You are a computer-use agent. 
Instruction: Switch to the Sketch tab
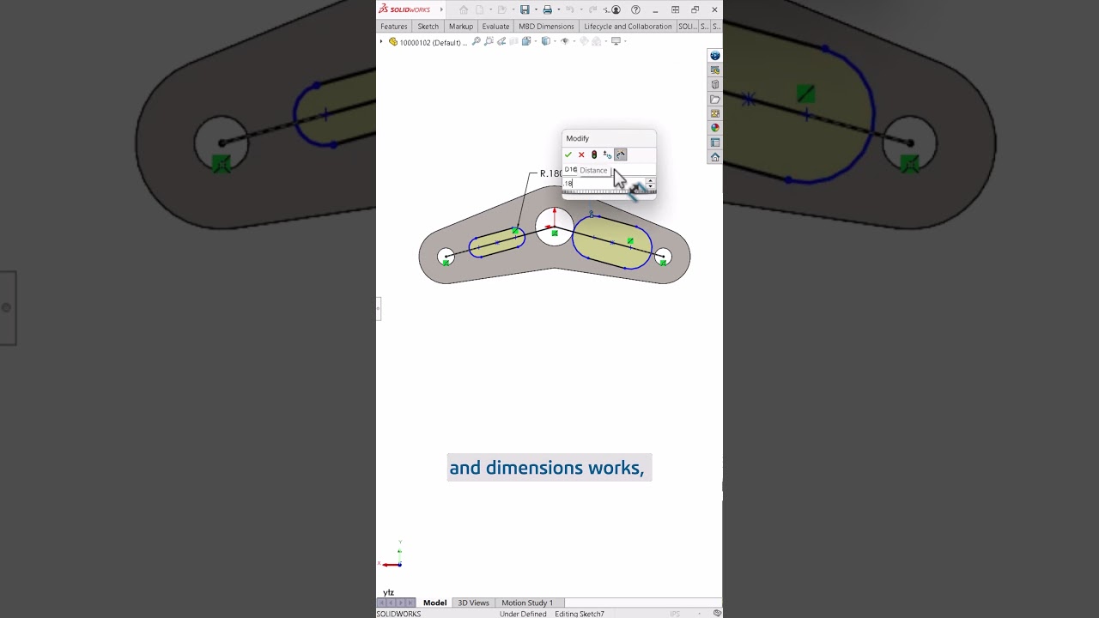[428, 27]
